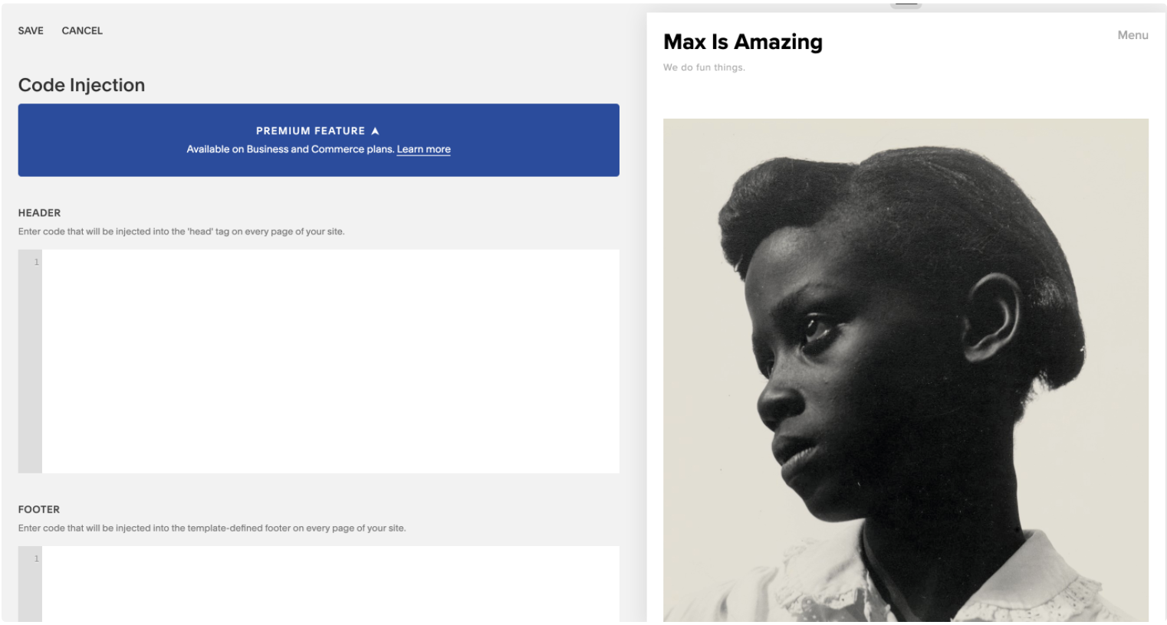This screenshot has width=1167, height=625.
Task: Click the portrait photo in site preview
Action: (906, 369)
